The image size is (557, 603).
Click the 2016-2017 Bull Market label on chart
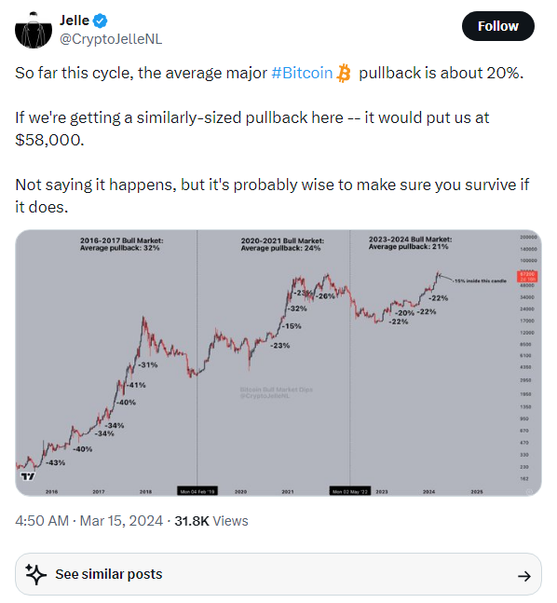point(121,244)
